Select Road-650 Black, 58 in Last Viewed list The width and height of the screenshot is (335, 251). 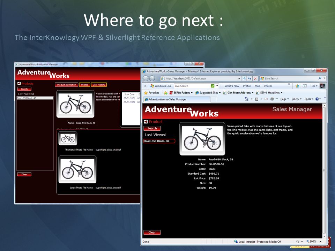point(159,141)
